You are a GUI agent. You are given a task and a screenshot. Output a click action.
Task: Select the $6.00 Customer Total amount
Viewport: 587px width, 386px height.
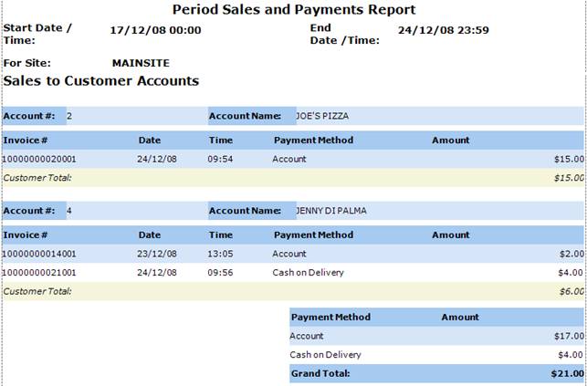tap(571, 291)
